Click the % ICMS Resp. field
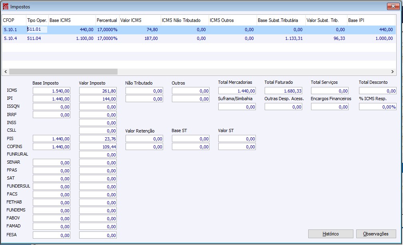Image resolution: width=403 pixels, height=245 pixels. point(378,107)
